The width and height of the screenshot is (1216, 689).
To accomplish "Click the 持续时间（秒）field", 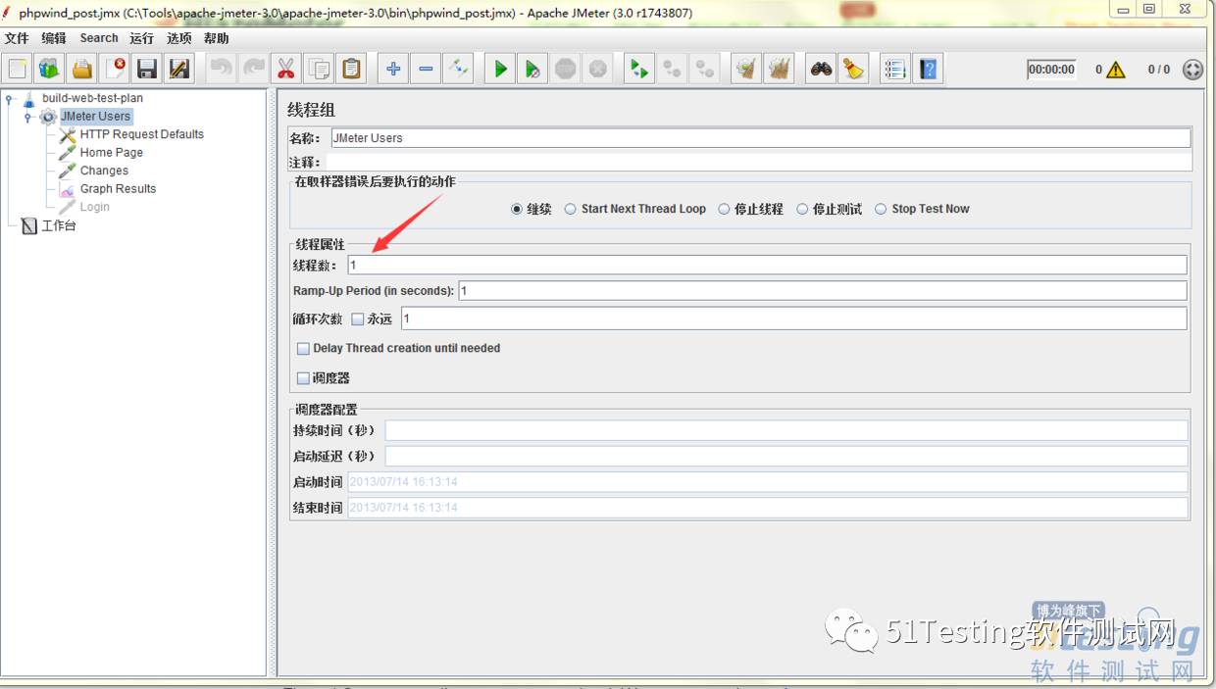I will pos(786,430).
